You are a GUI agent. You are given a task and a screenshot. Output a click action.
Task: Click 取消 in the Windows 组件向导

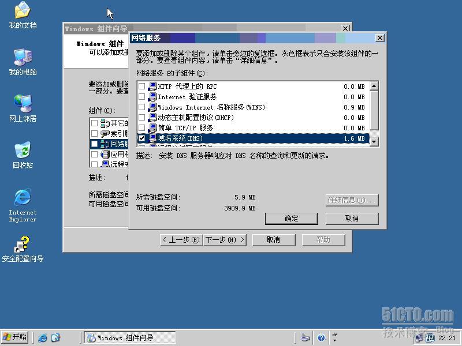coord(273,240)
